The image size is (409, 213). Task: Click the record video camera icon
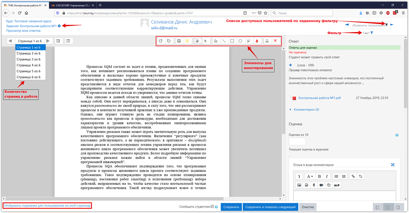[321, 185]
